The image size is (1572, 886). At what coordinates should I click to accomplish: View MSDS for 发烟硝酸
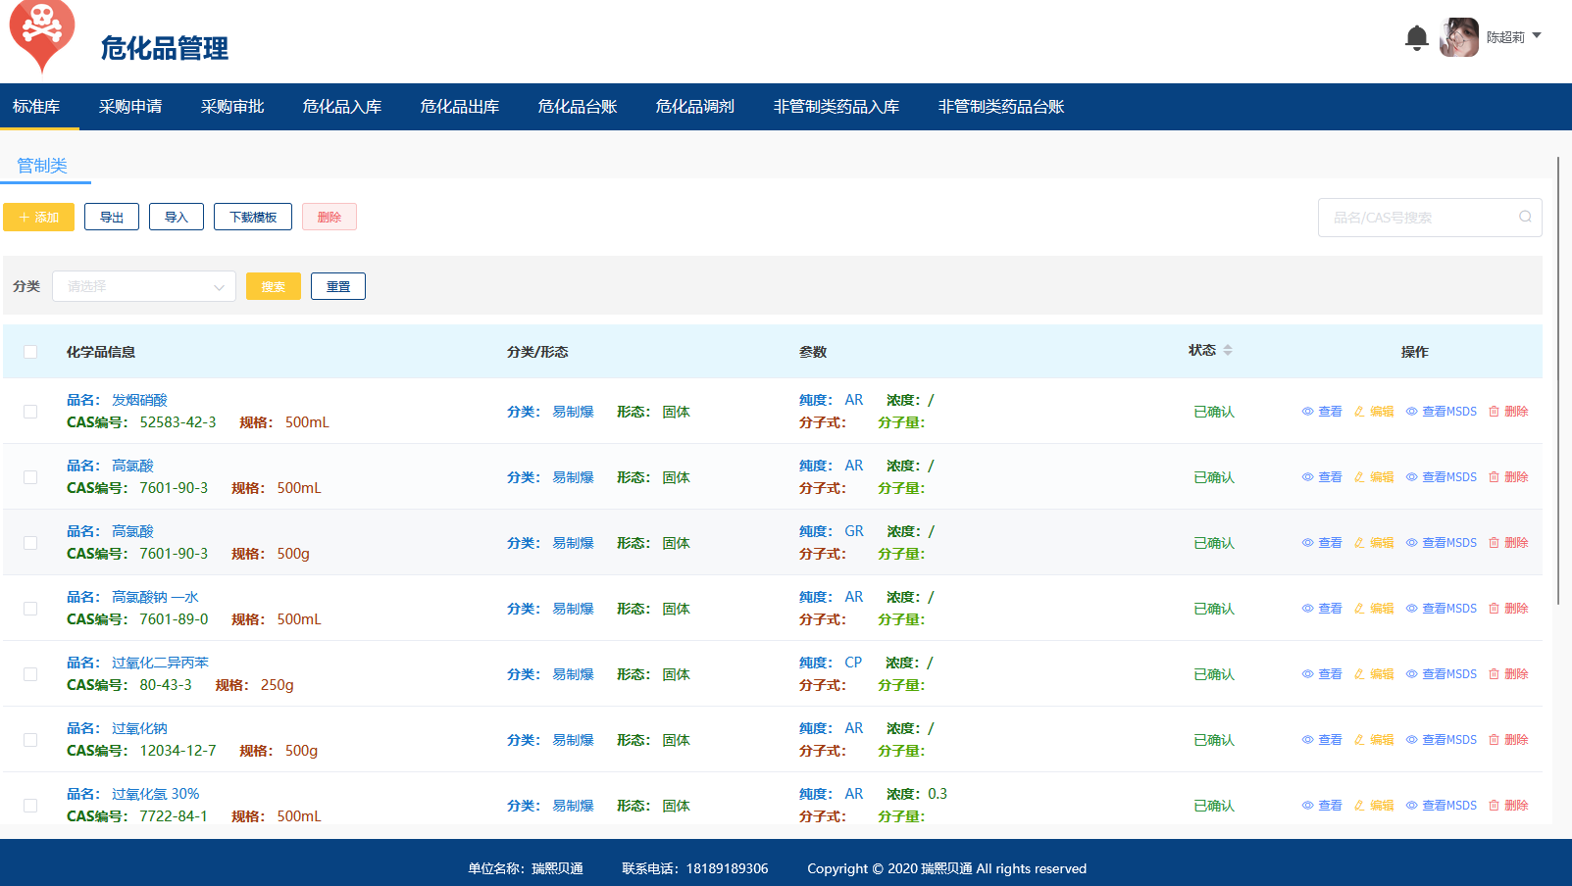(x=1441, y=412)
